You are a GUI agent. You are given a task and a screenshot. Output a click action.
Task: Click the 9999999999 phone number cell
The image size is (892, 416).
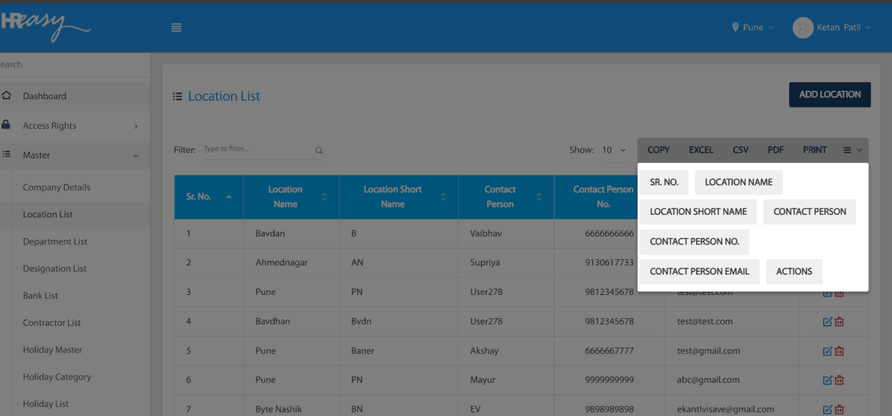coord(609,379)
